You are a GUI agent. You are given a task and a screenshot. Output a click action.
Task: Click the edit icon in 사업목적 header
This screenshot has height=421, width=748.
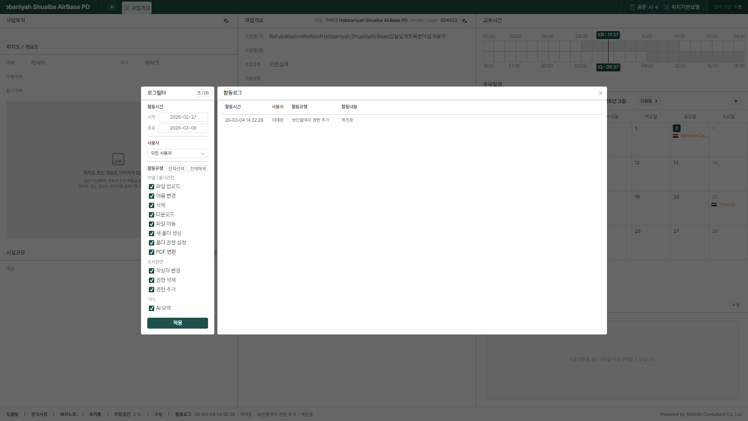point(226,21)
